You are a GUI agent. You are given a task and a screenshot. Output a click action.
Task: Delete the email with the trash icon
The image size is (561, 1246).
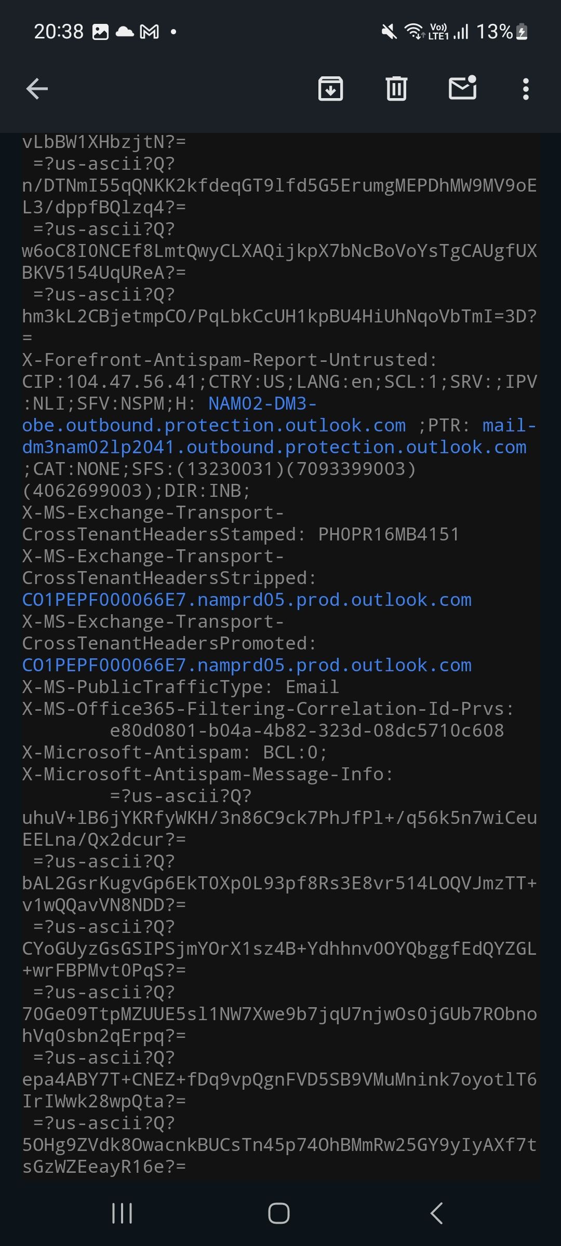tap(396, 88)
